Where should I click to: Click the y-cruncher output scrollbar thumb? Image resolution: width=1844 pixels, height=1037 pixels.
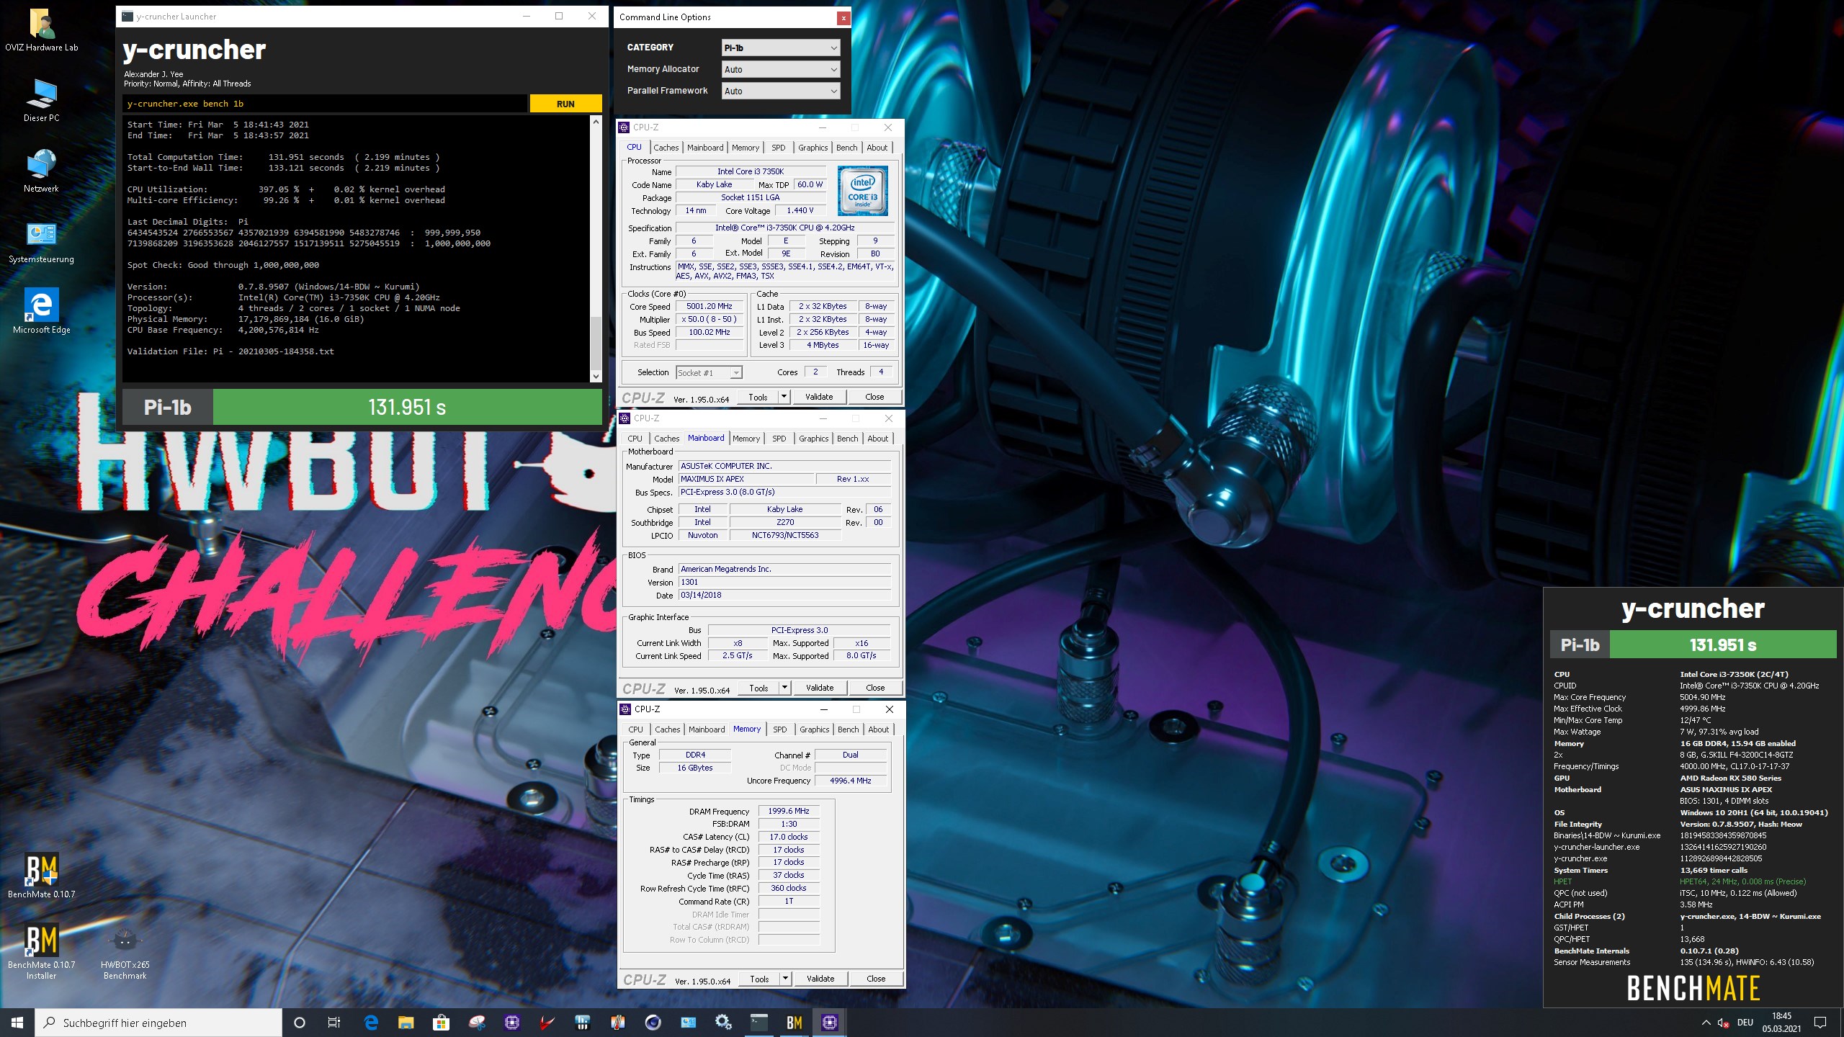[596, 343]
